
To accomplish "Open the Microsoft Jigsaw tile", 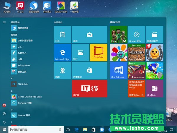I will click(x=137, y=70).
